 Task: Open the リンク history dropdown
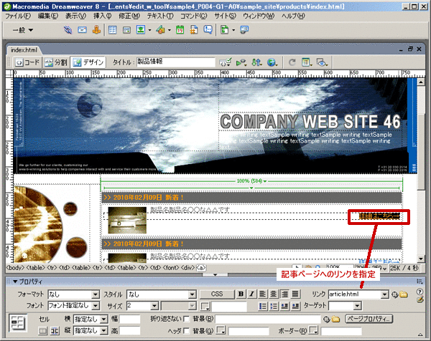point(385,294)
